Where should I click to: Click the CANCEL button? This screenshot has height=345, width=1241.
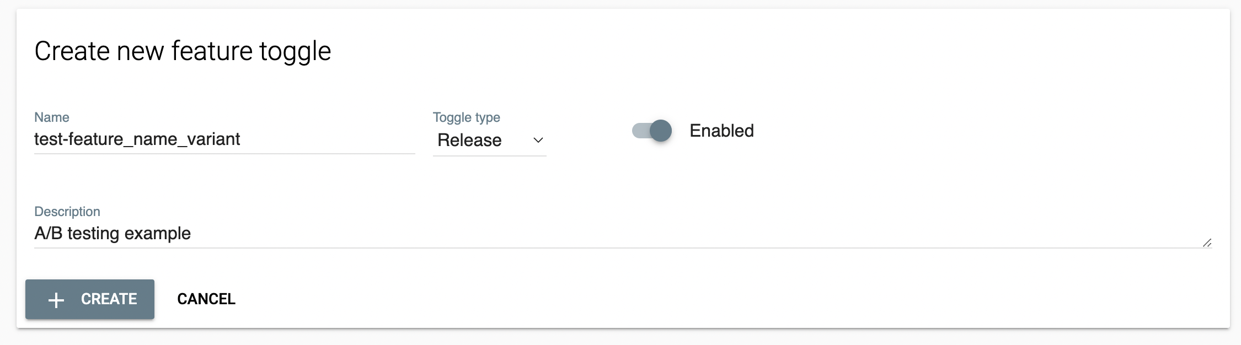tap(206, 299)
